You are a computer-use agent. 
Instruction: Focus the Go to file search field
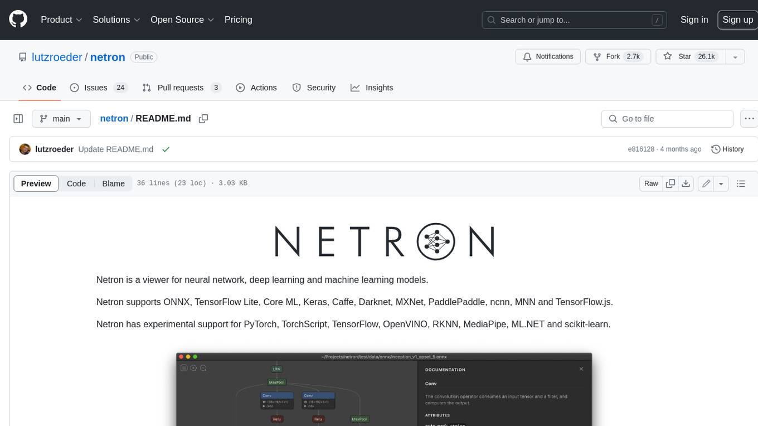[x=667, y=119]
